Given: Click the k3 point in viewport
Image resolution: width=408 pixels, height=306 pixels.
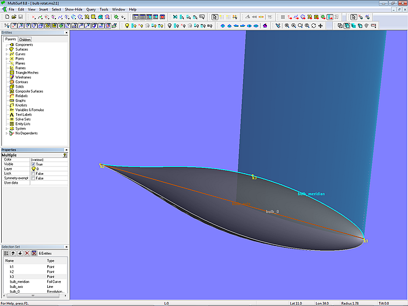Looking at the screenshot, I should pyautogui.click(x=252, y=174).
